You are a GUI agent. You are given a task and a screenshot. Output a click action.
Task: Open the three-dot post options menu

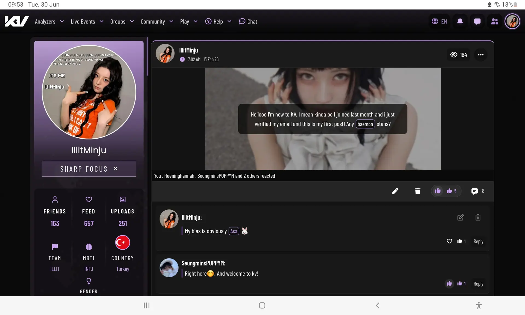(x=480, y=55)
